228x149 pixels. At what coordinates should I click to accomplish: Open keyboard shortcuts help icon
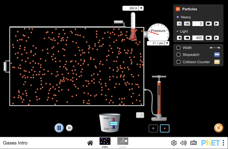click(193, 143)
